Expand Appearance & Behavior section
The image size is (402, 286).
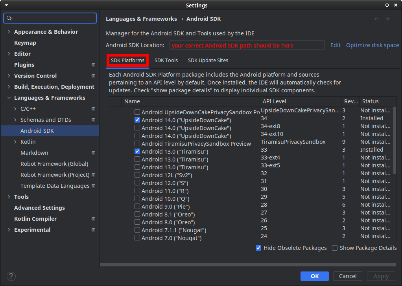9,32
